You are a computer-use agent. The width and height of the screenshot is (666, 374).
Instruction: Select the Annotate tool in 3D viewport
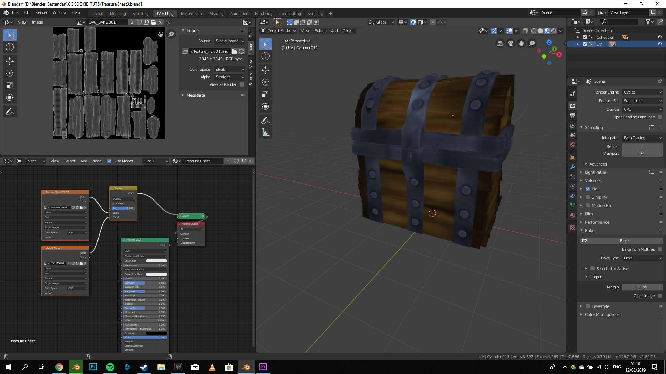265,121
